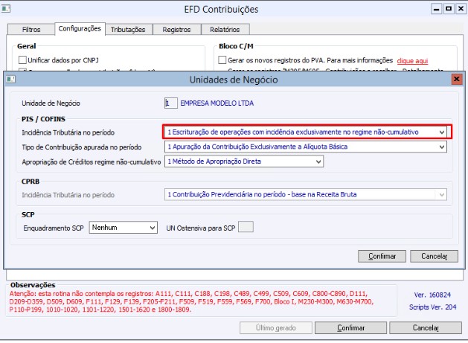Click the EFD Contribuições window app icon
This screenshot has width=468, height=343.
[6, 9]
